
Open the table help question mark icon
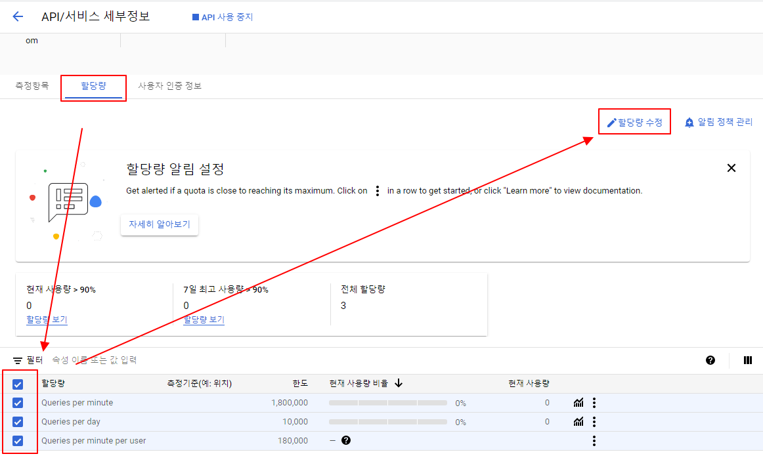(710, 360)
